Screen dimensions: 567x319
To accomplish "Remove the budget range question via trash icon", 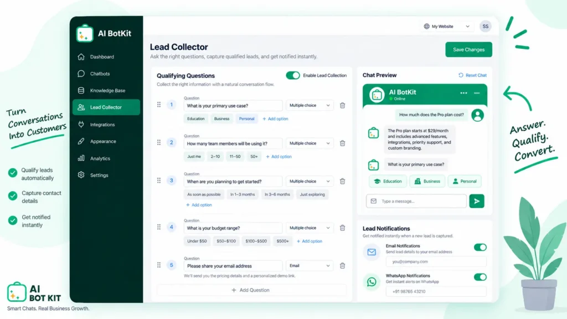I will click(x=342, y=228).
